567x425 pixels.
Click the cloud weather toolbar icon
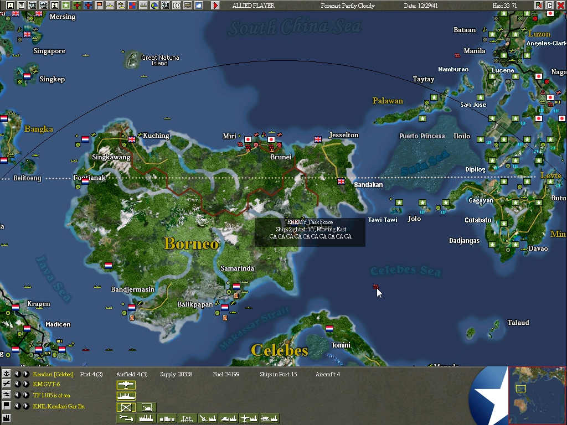(x=199, y=6)
